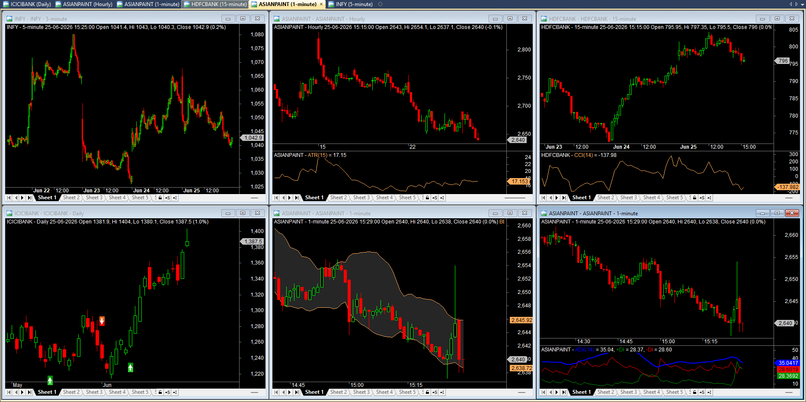Click scroll bar handle in ICICIBANK Daily window
This screenshot has height=402, width=806.
[x=254, y=392]
